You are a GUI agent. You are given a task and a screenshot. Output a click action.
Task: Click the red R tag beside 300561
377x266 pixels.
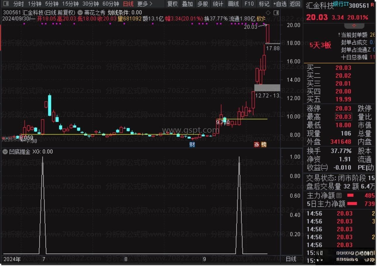point(372,5)
